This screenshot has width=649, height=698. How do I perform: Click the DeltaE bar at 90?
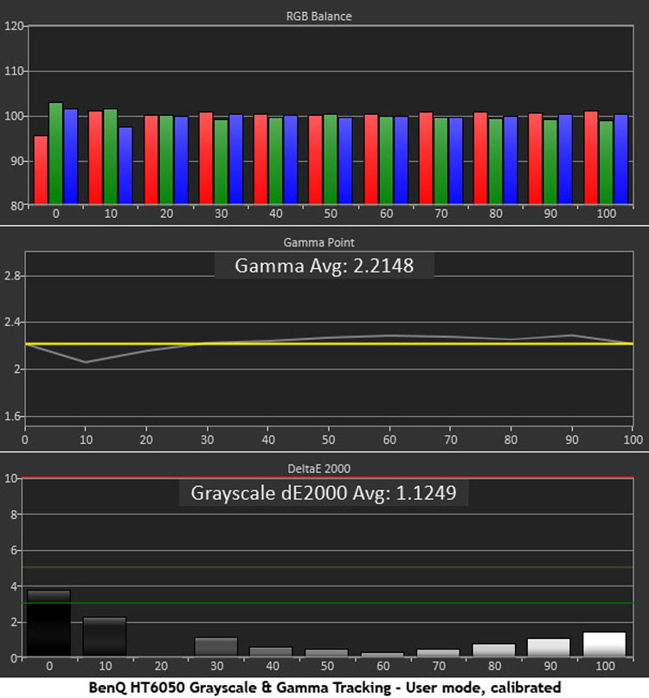pyautogui.click(x=549, y=648)
